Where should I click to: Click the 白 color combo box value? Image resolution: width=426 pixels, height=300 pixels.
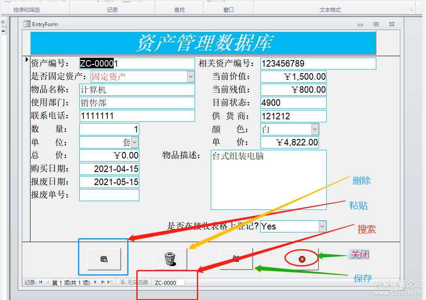286,129
